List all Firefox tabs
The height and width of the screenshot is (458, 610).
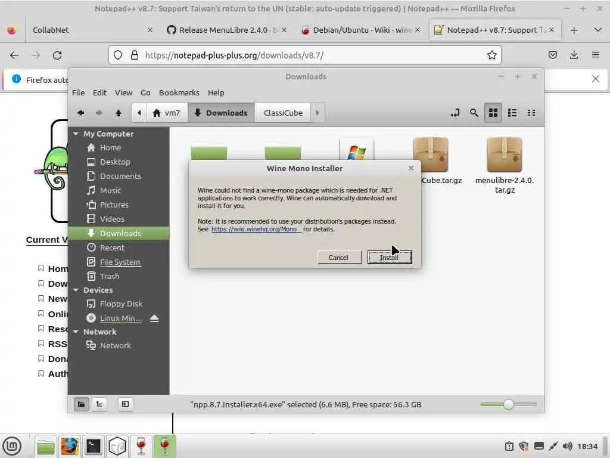[598, 30]
